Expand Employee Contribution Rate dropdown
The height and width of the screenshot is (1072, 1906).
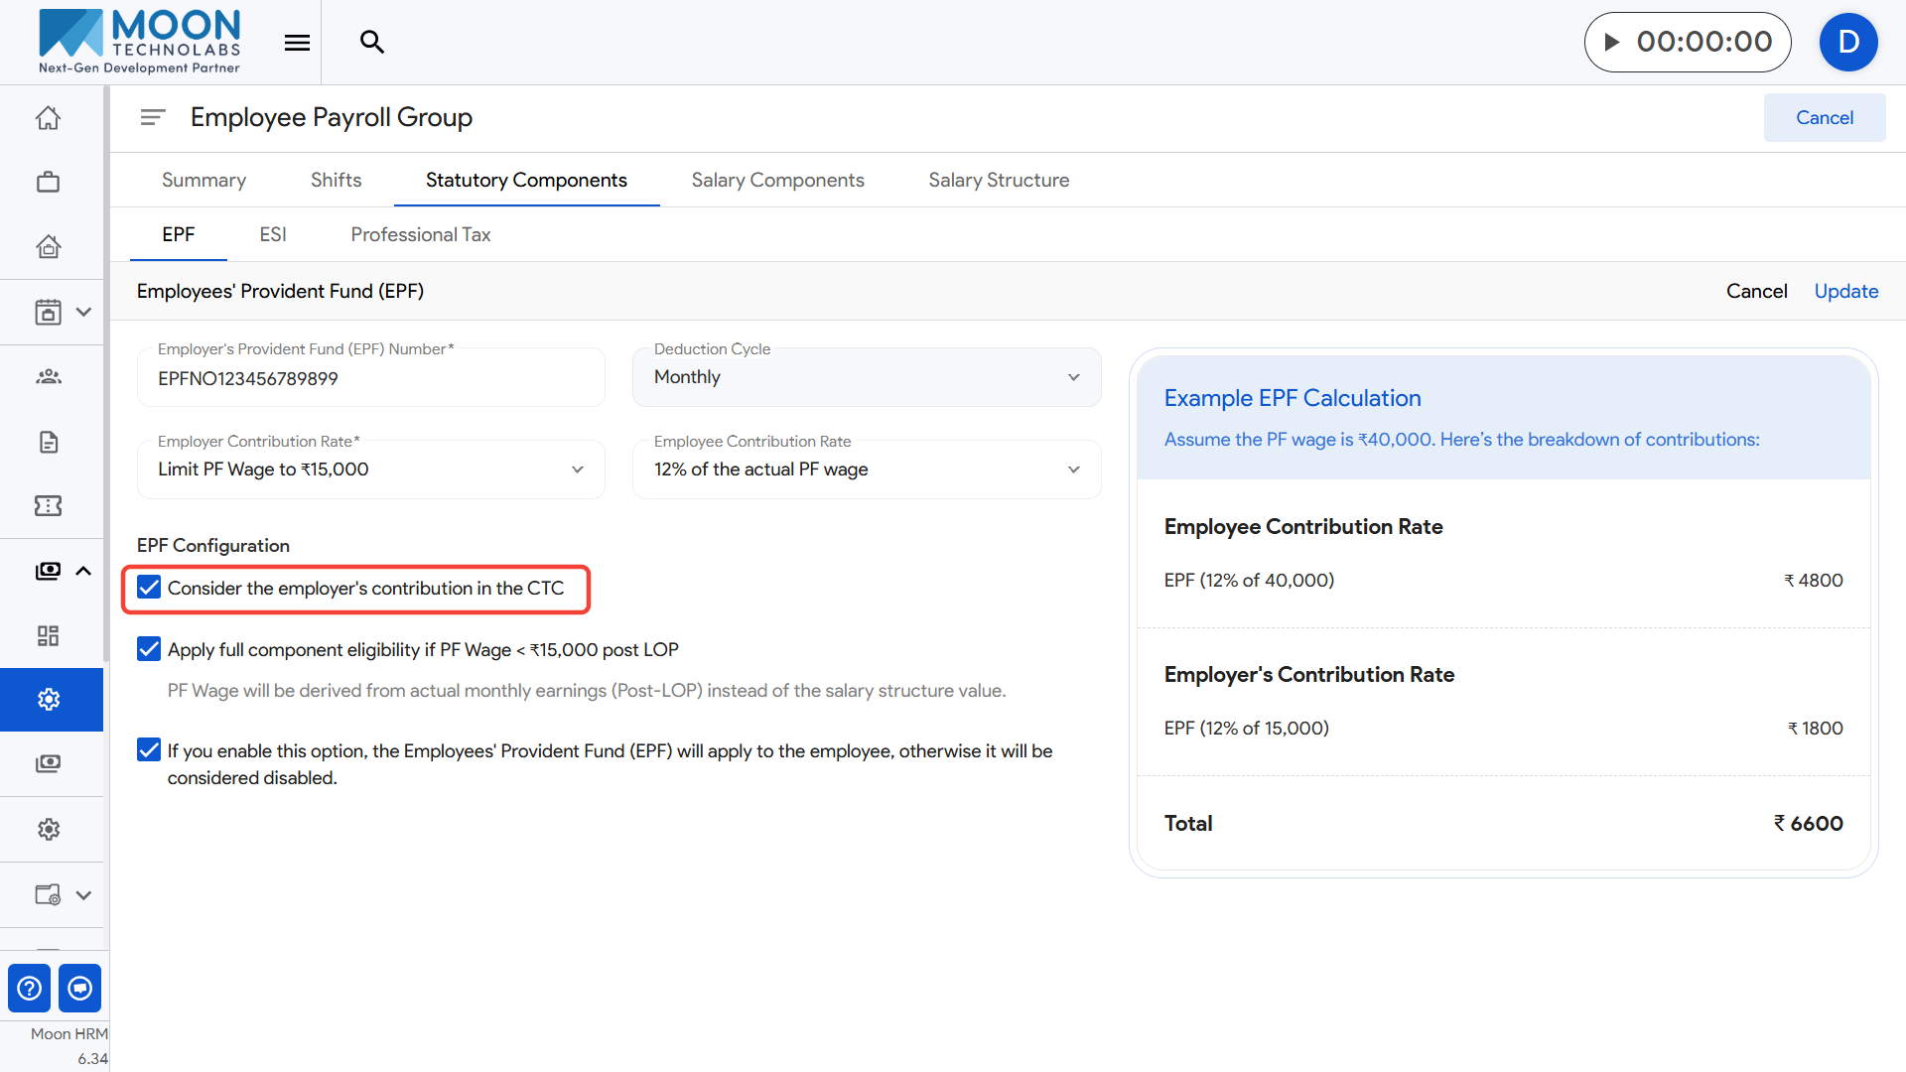[x=866, y=469]
